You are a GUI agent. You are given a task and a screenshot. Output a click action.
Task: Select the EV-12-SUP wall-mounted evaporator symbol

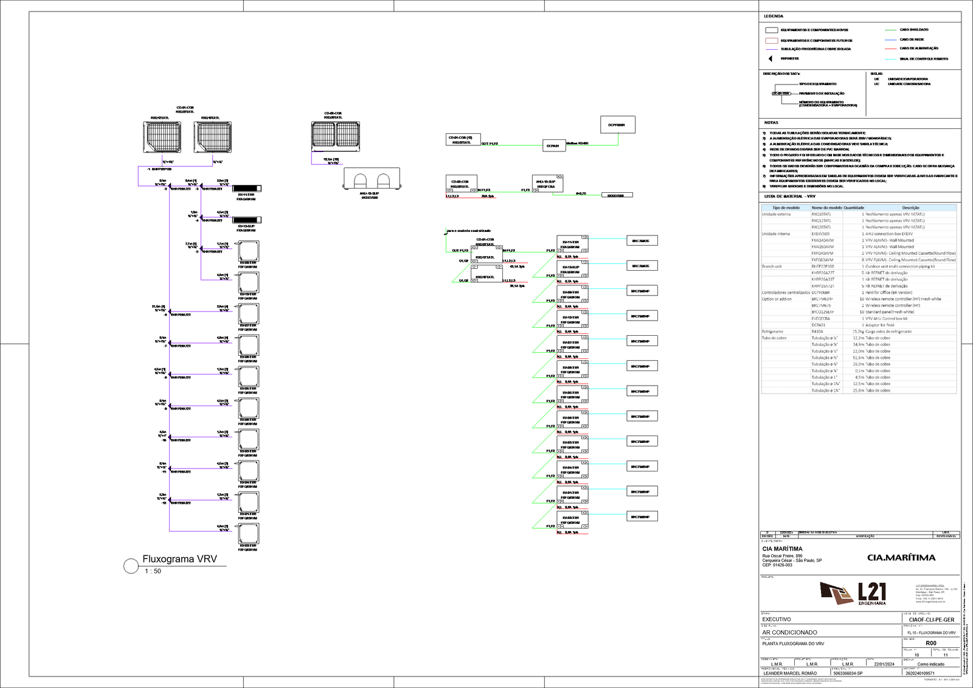[247, 220]
